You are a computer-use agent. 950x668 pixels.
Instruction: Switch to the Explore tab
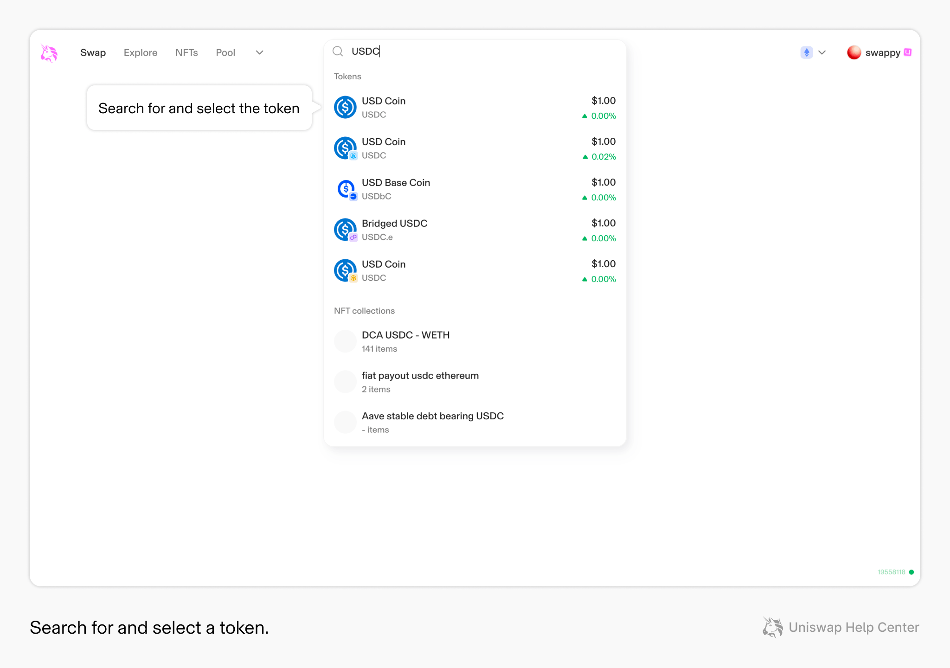(140, 52)
